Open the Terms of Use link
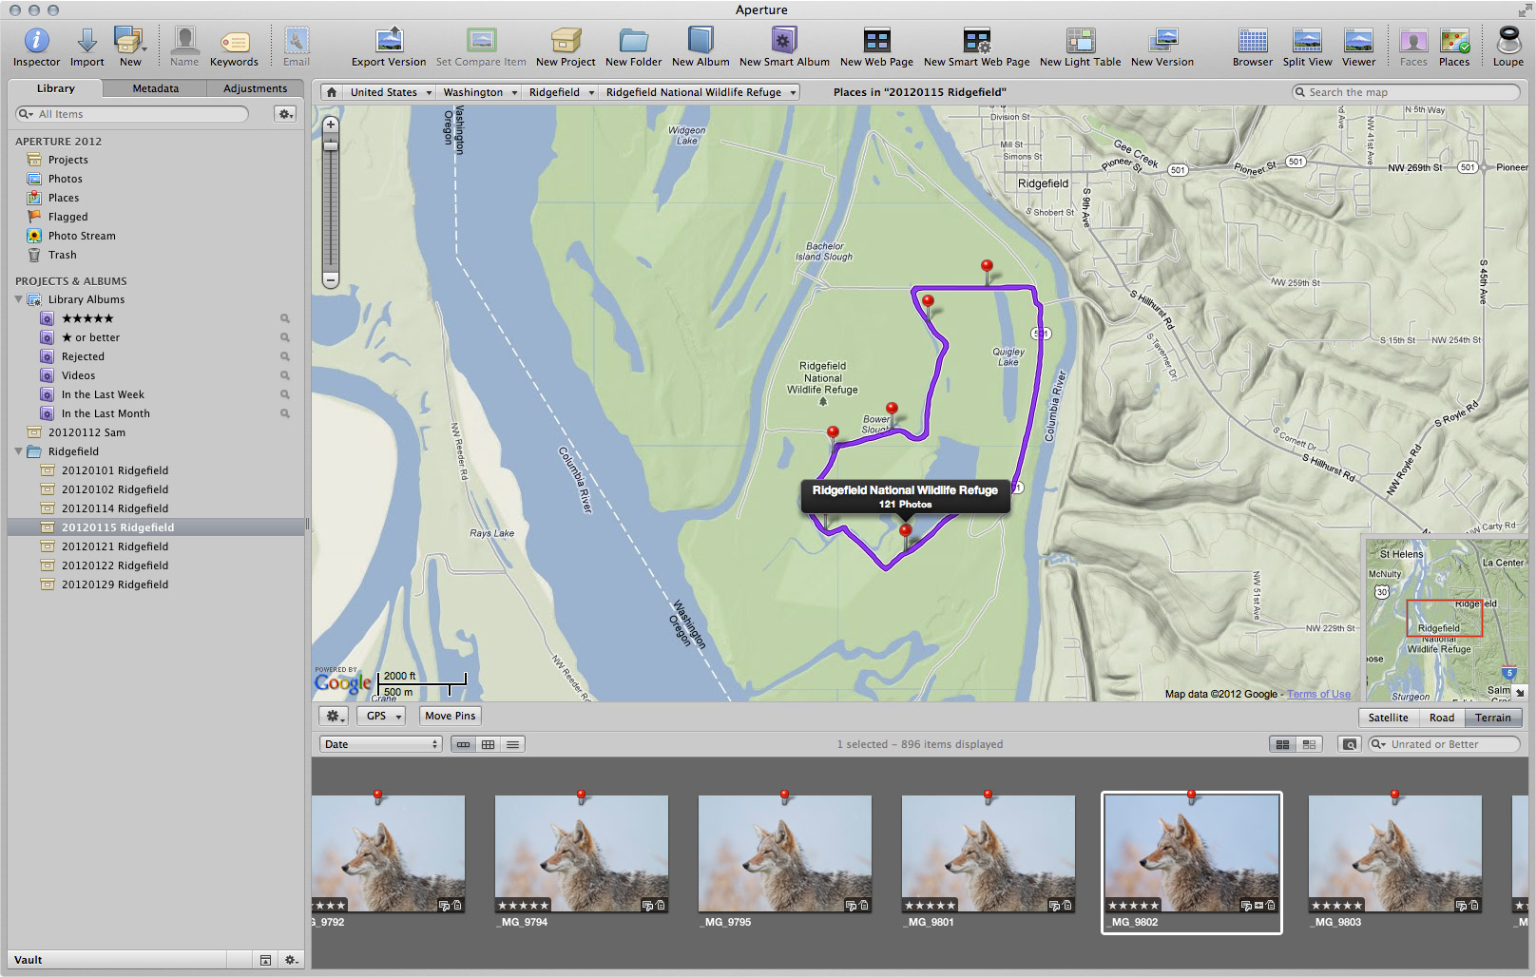 [x=1318, y=694]
